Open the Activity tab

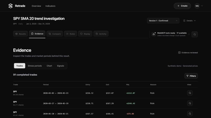pos(101,34)
